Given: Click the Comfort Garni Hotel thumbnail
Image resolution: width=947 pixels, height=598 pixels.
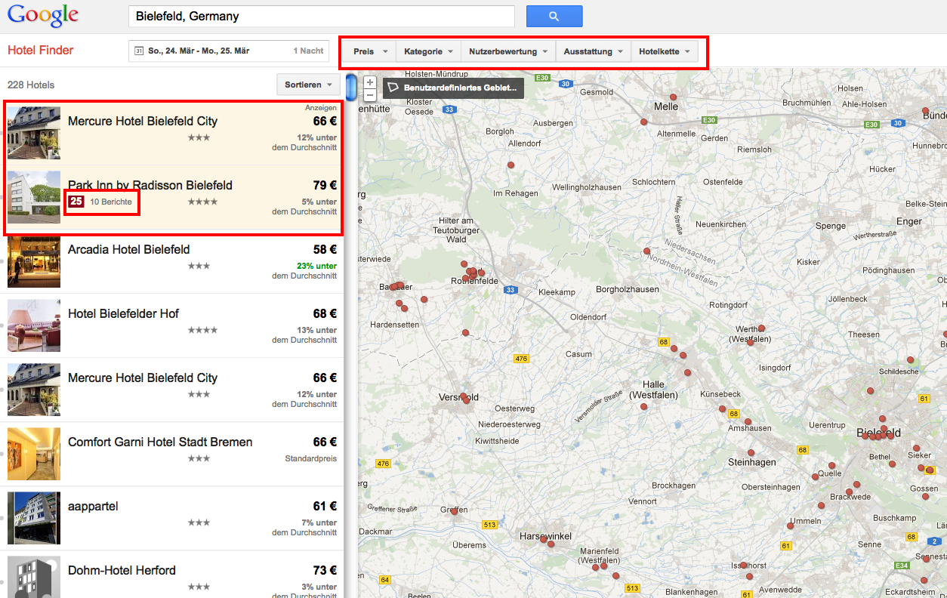Looking at the screenshot, I should (x=34, y=454).
